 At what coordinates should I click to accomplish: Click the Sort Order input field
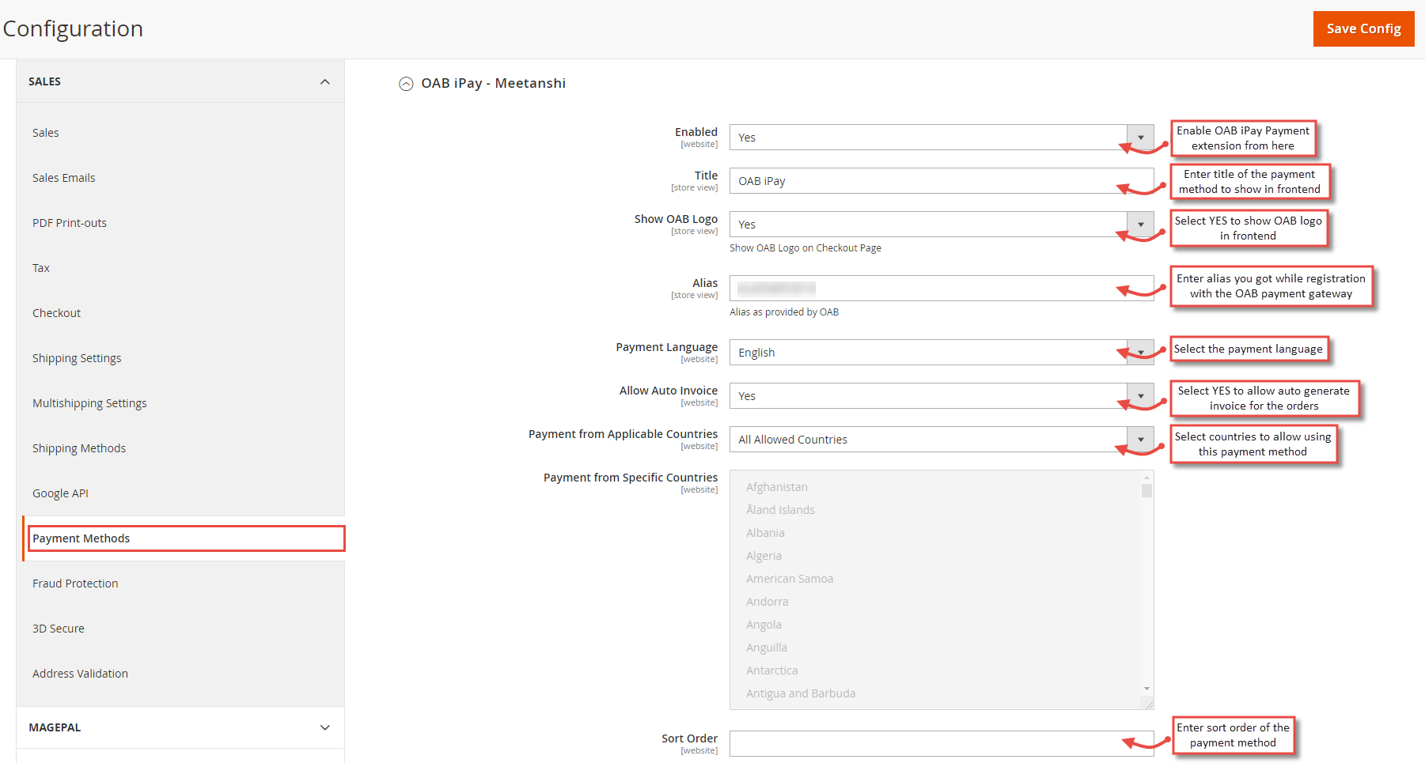click(942, 744)
